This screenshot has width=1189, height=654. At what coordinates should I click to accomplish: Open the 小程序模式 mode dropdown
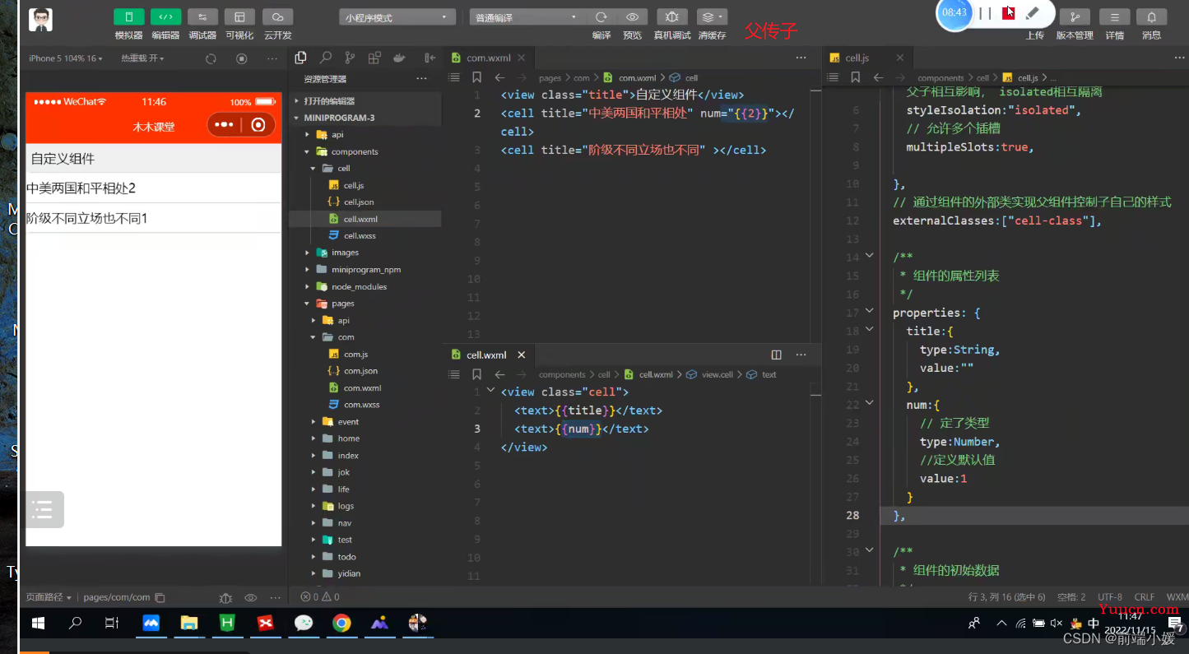(397, 17)
